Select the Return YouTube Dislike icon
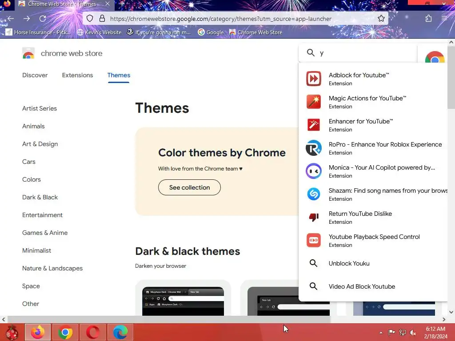 pyautogui.click(x=314, y=217)
